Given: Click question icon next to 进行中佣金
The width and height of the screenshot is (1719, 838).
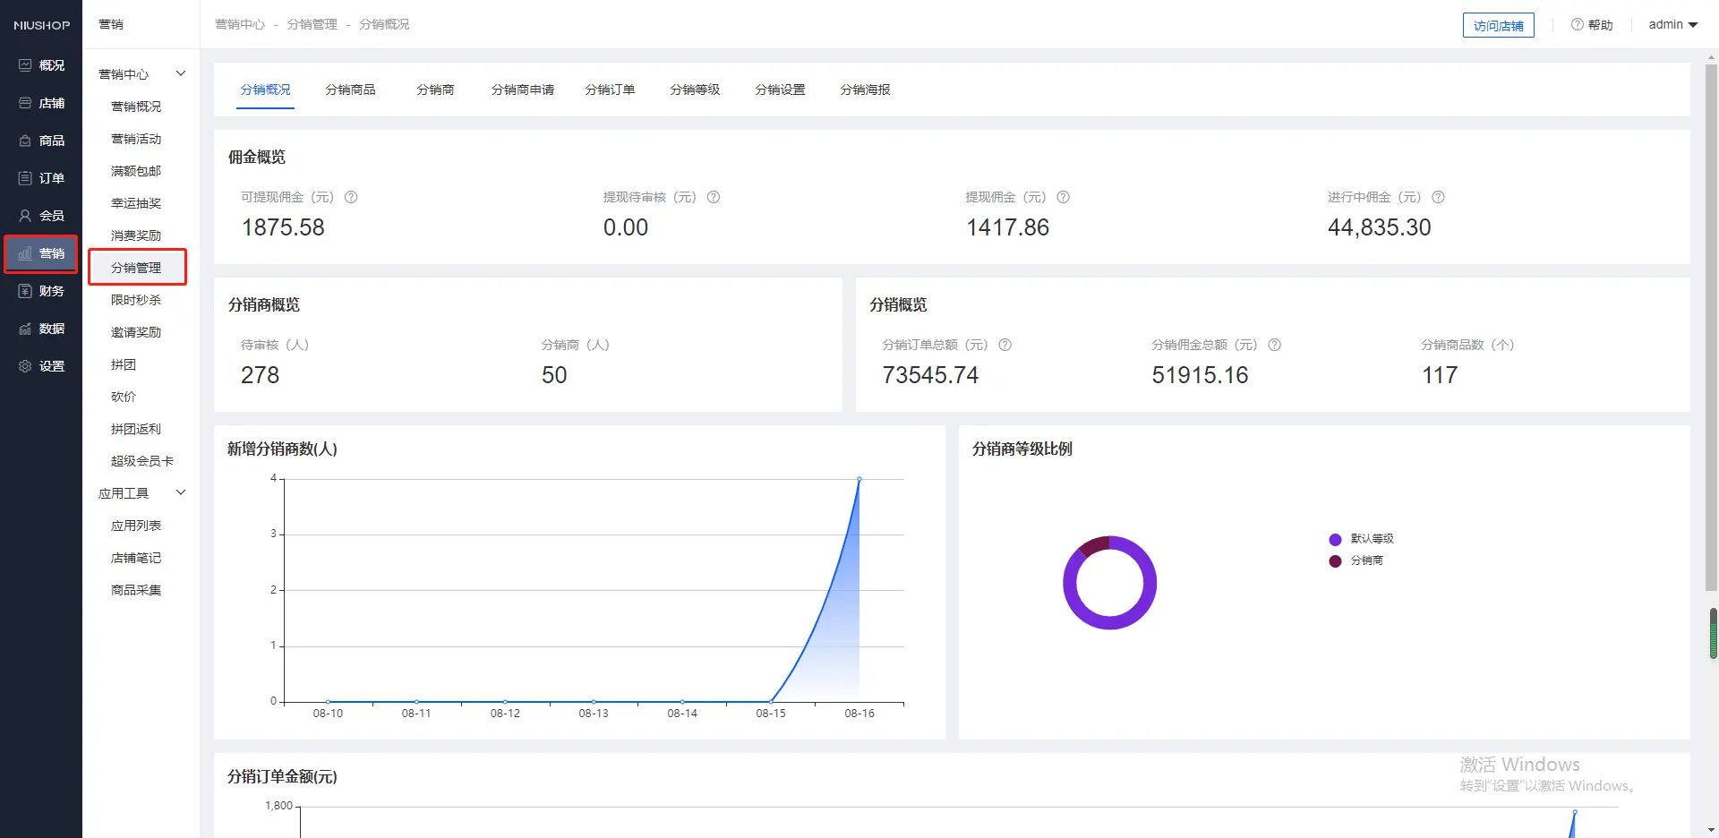Looking at the screenshot, I should pyautogui.click(x=1438, y=197).
